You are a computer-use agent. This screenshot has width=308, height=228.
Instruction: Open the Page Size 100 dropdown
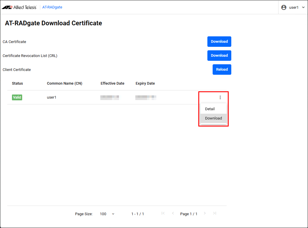tap(107, 214)
